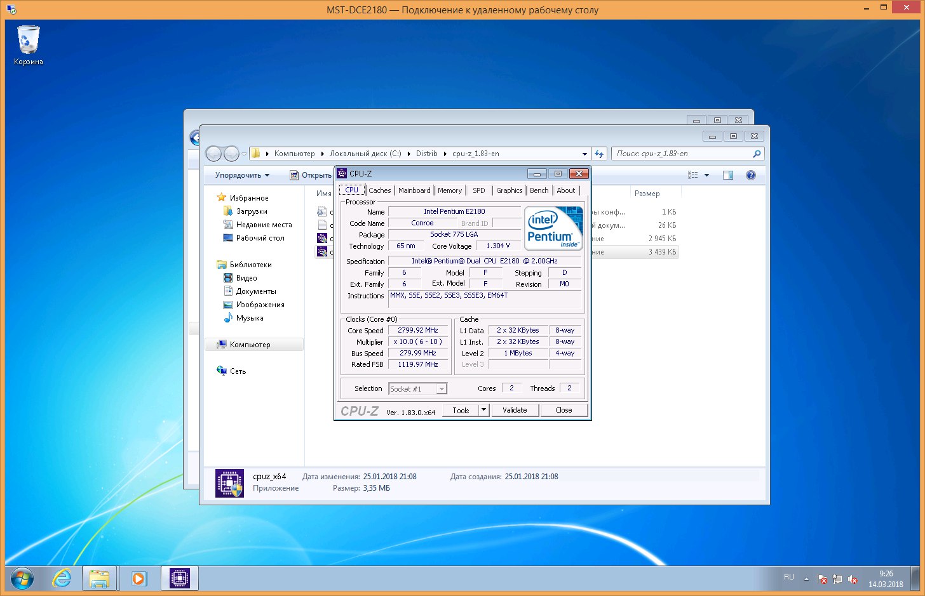Screen dimensions: 925x596
Task: Click the CPU-Z title bar app icon
Action: point(342,173)
